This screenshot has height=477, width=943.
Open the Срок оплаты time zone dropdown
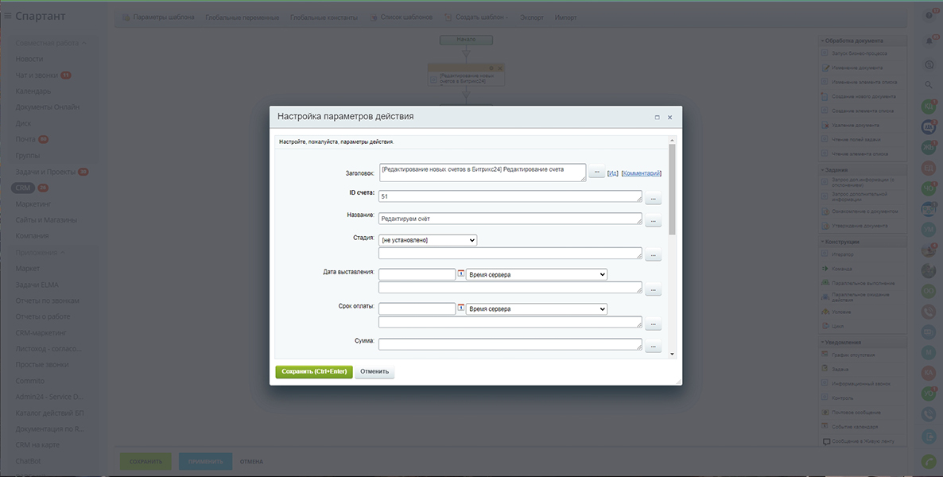pos(536,308)
